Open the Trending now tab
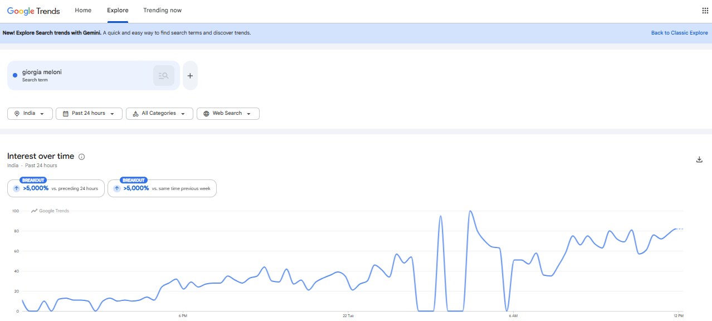 162,11
